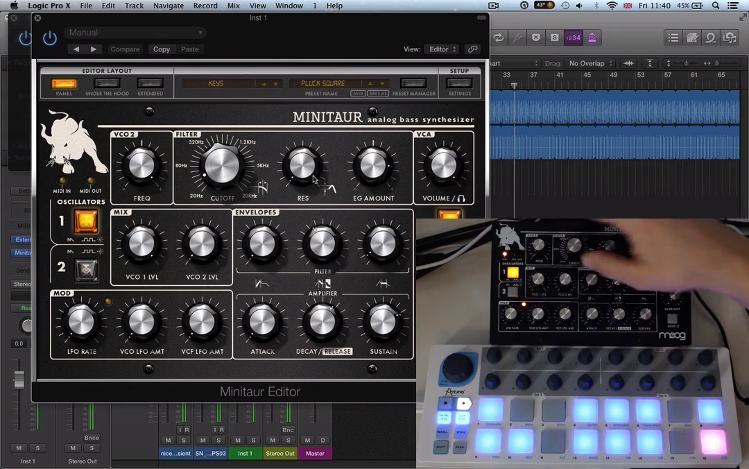Open the Track menu
The width and height of the screenshot is (749, 469).
tap(135, 6)
